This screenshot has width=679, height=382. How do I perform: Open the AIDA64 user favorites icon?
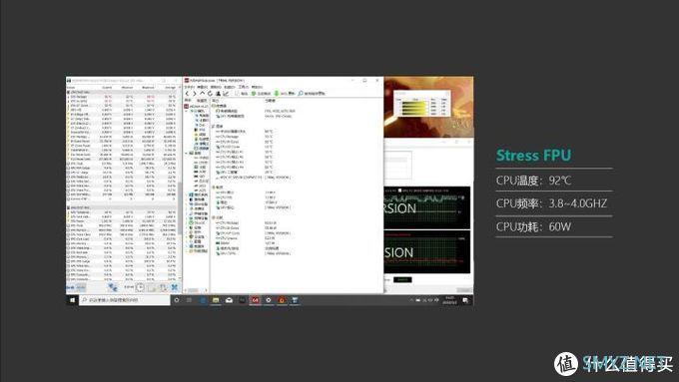[218, 94]
